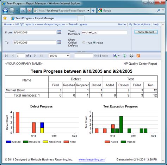Click the Go arrow next to address bar
Image resolution: width=167 pixels, height=165 pixels.
pyautogui.click(x=93, y=11)
